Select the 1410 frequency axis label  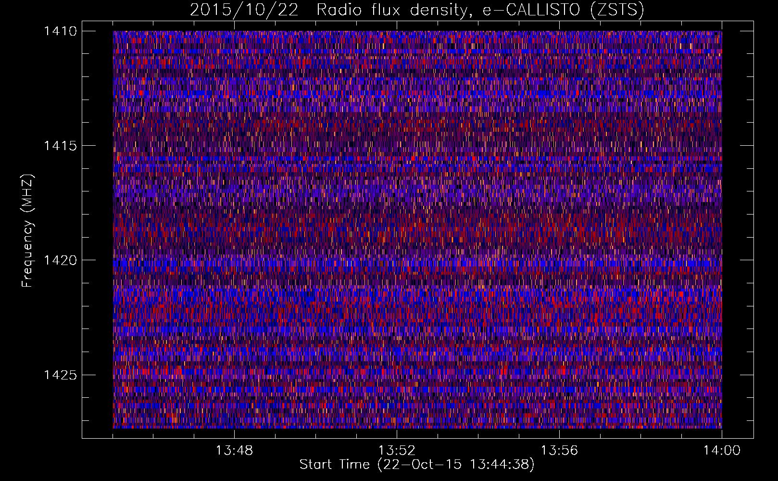pos(60,31)
